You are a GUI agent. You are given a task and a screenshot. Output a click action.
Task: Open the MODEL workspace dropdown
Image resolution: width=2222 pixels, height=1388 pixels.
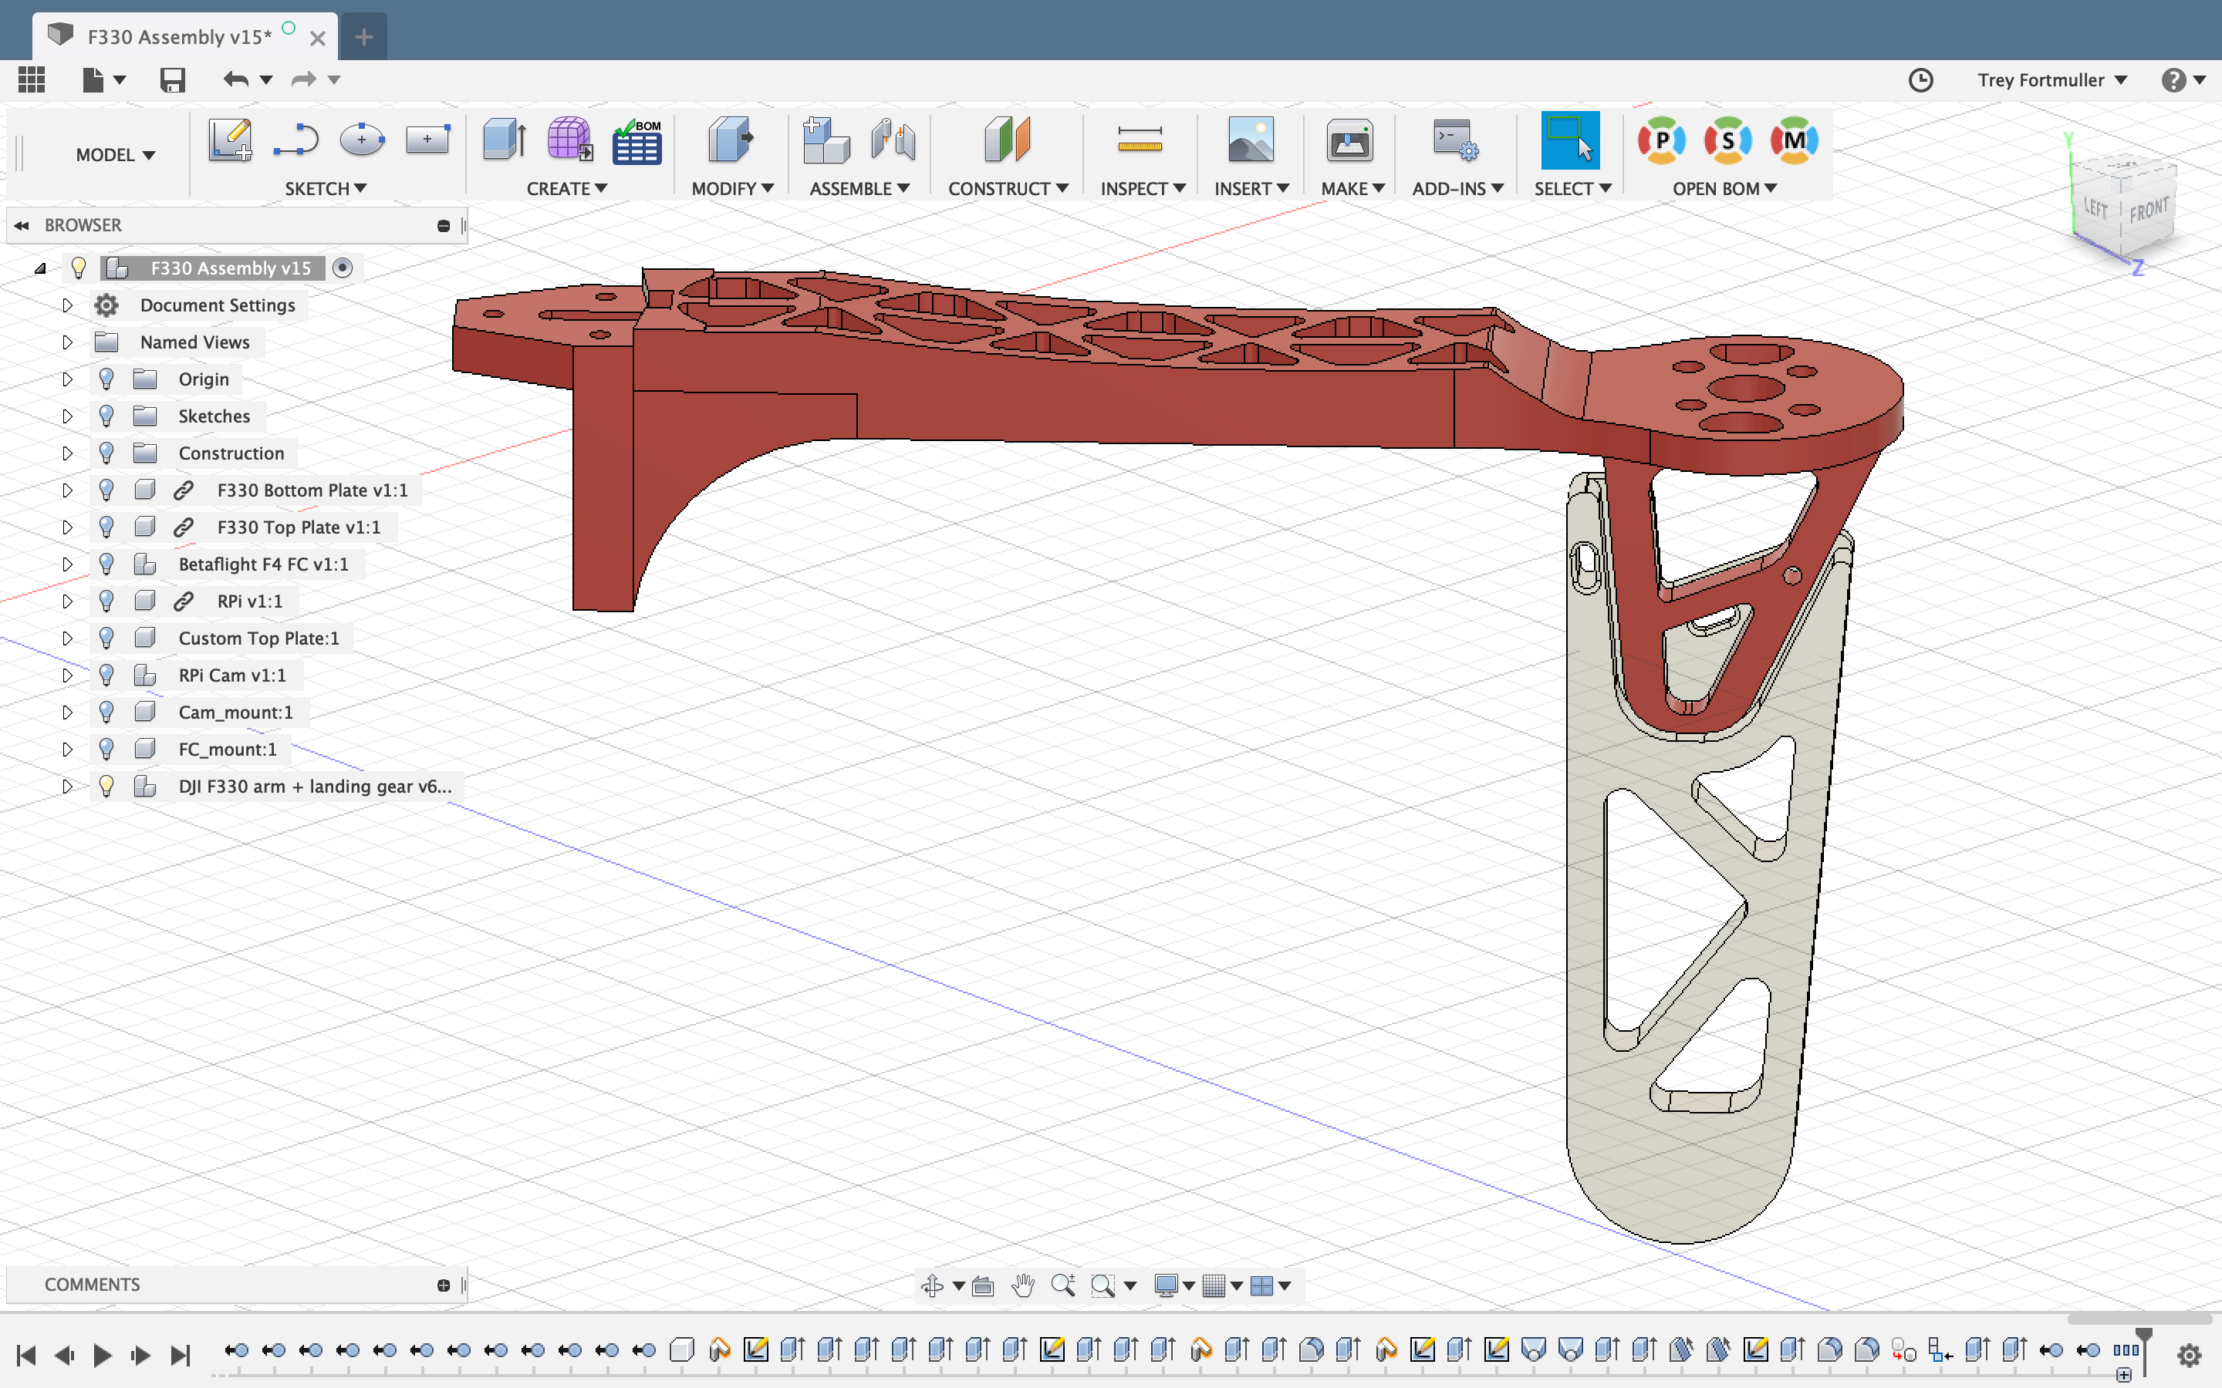(115, 155)
